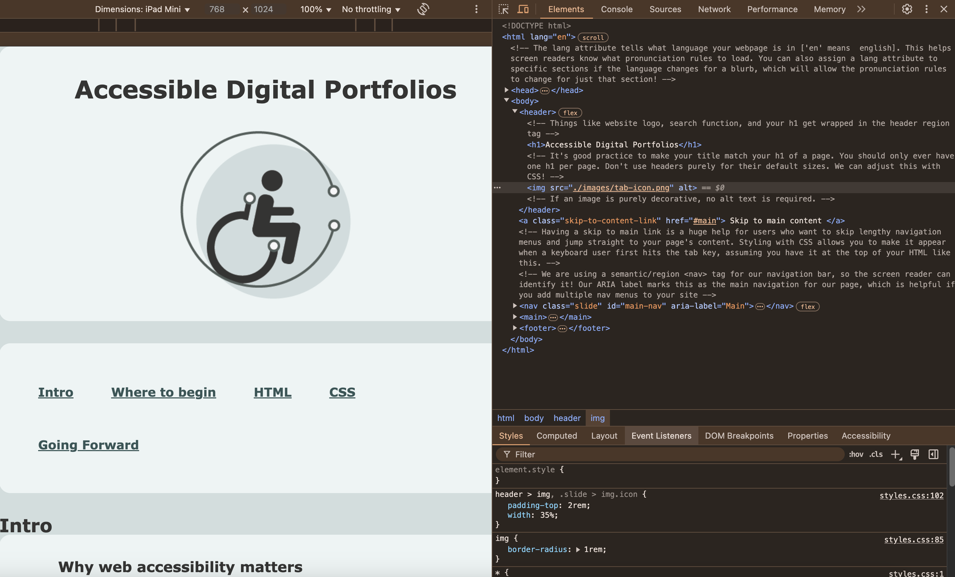
Task: Edit the viewport width 768 field
Action: coord(217,9)
